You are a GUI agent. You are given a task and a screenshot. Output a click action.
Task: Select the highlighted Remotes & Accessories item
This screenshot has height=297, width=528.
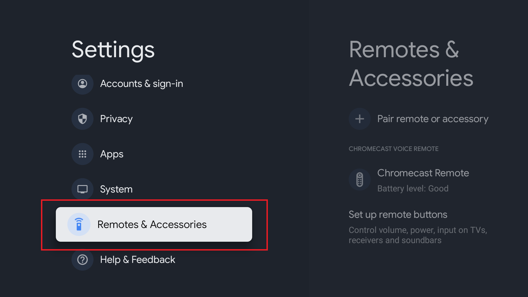tap(152, 224)
